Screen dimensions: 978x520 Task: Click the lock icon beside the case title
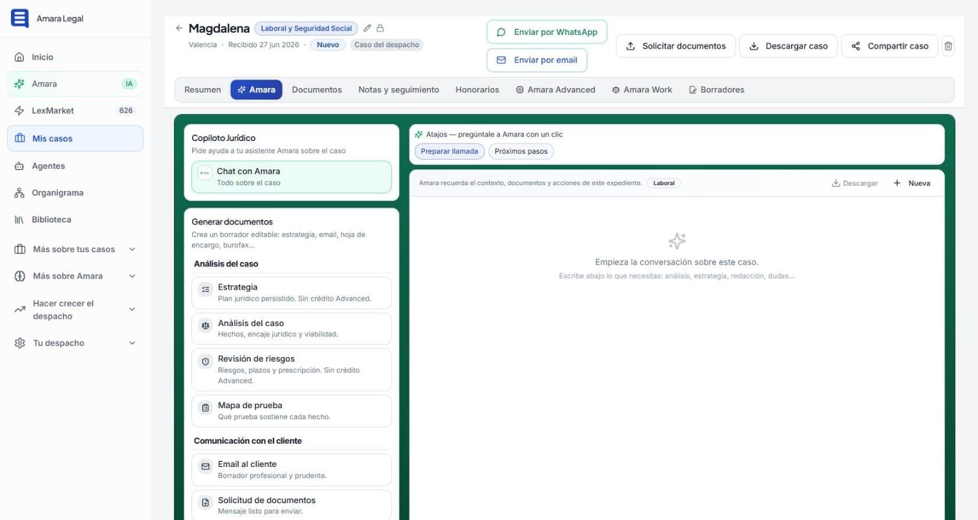click(380, 28)
